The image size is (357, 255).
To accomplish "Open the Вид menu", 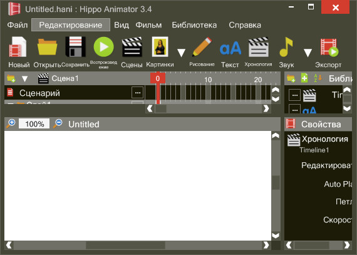I will click(122, 25).
